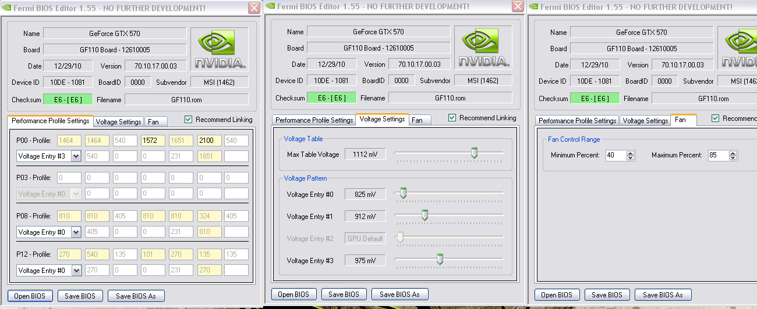757x309 pixels.
Task: Open Performance Profile Settings tab in the Voltage Settings window
Action: point(314,120)
